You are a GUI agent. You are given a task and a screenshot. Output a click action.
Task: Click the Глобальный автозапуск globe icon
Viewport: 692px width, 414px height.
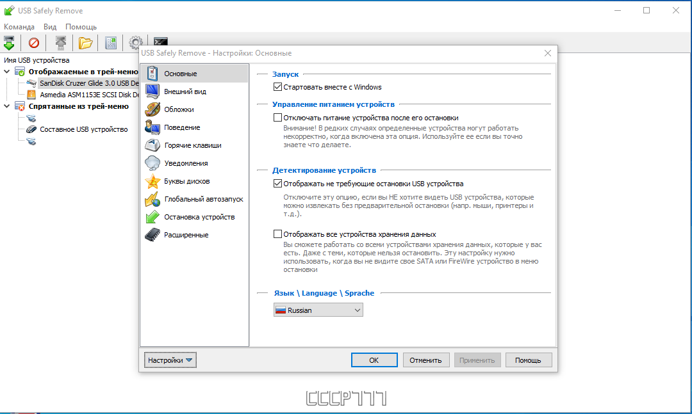(152, 199)
